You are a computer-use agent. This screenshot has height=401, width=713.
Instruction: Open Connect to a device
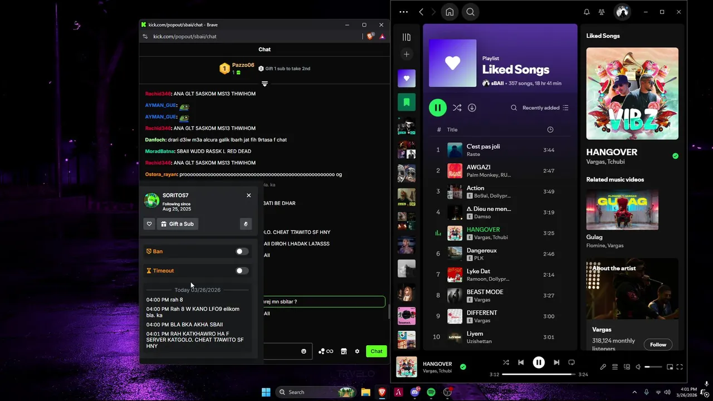point(627,367)
